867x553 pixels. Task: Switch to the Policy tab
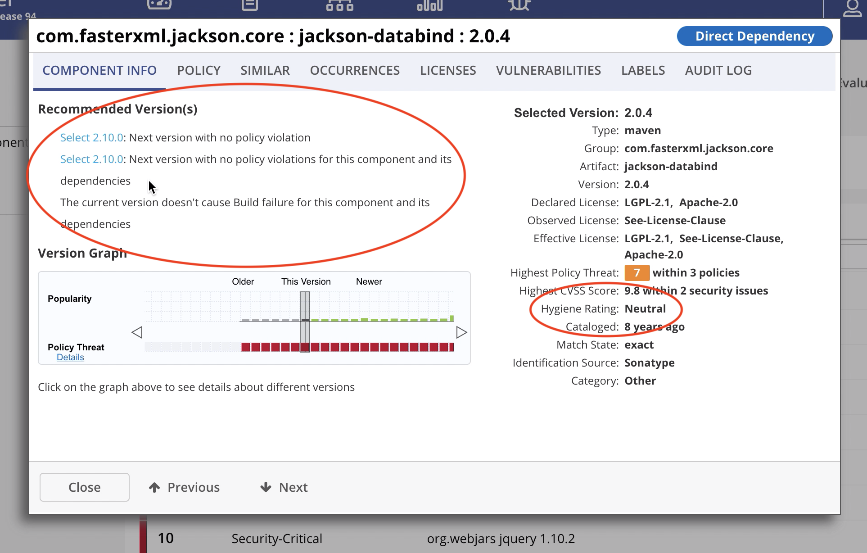pyautogui.click(x=199, y=71)
